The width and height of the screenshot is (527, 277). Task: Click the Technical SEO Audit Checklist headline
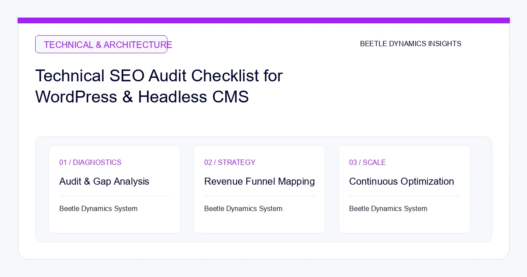click(159, 86)
